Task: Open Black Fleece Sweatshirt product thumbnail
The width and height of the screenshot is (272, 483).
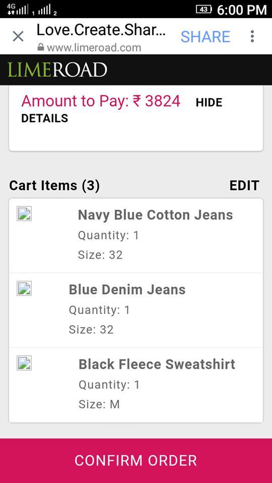Action: [x=24, y=363]
